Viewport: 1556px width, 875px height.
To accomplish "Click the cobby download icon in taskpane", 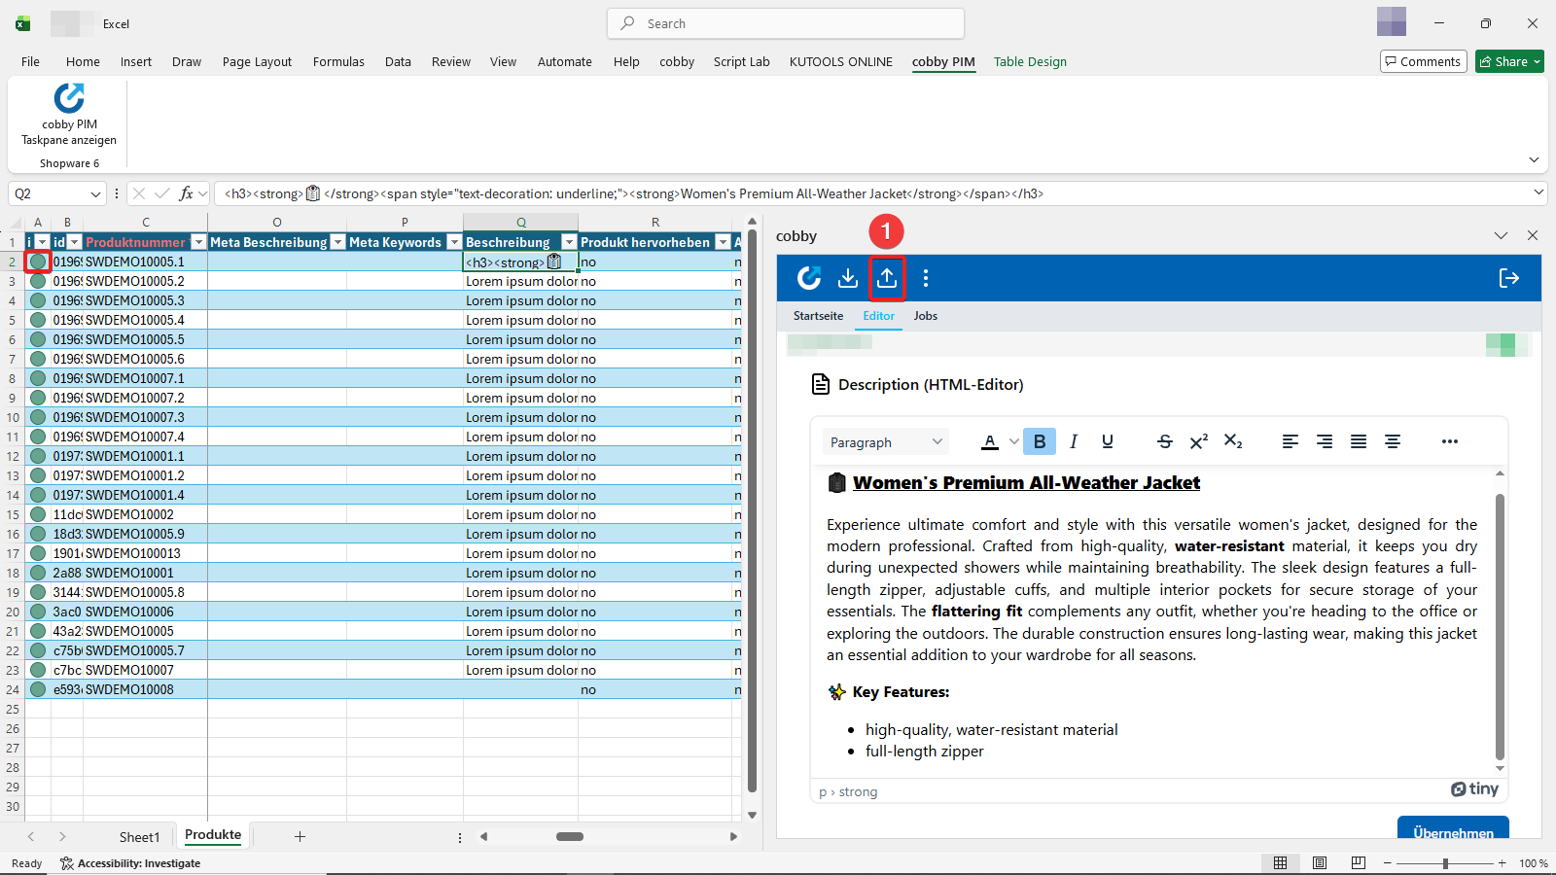I will point(848,278).
